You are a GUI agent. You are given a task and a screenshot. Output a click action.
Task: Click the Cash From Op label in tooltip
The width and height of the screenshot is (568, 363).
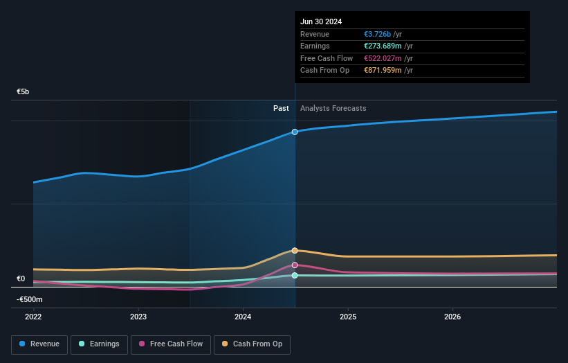[x=325, y=71]
